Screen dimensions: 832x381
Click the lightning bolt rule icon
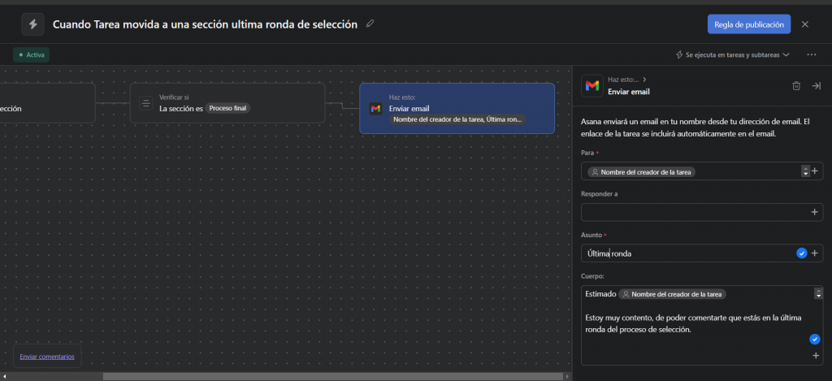coord(32,24)
